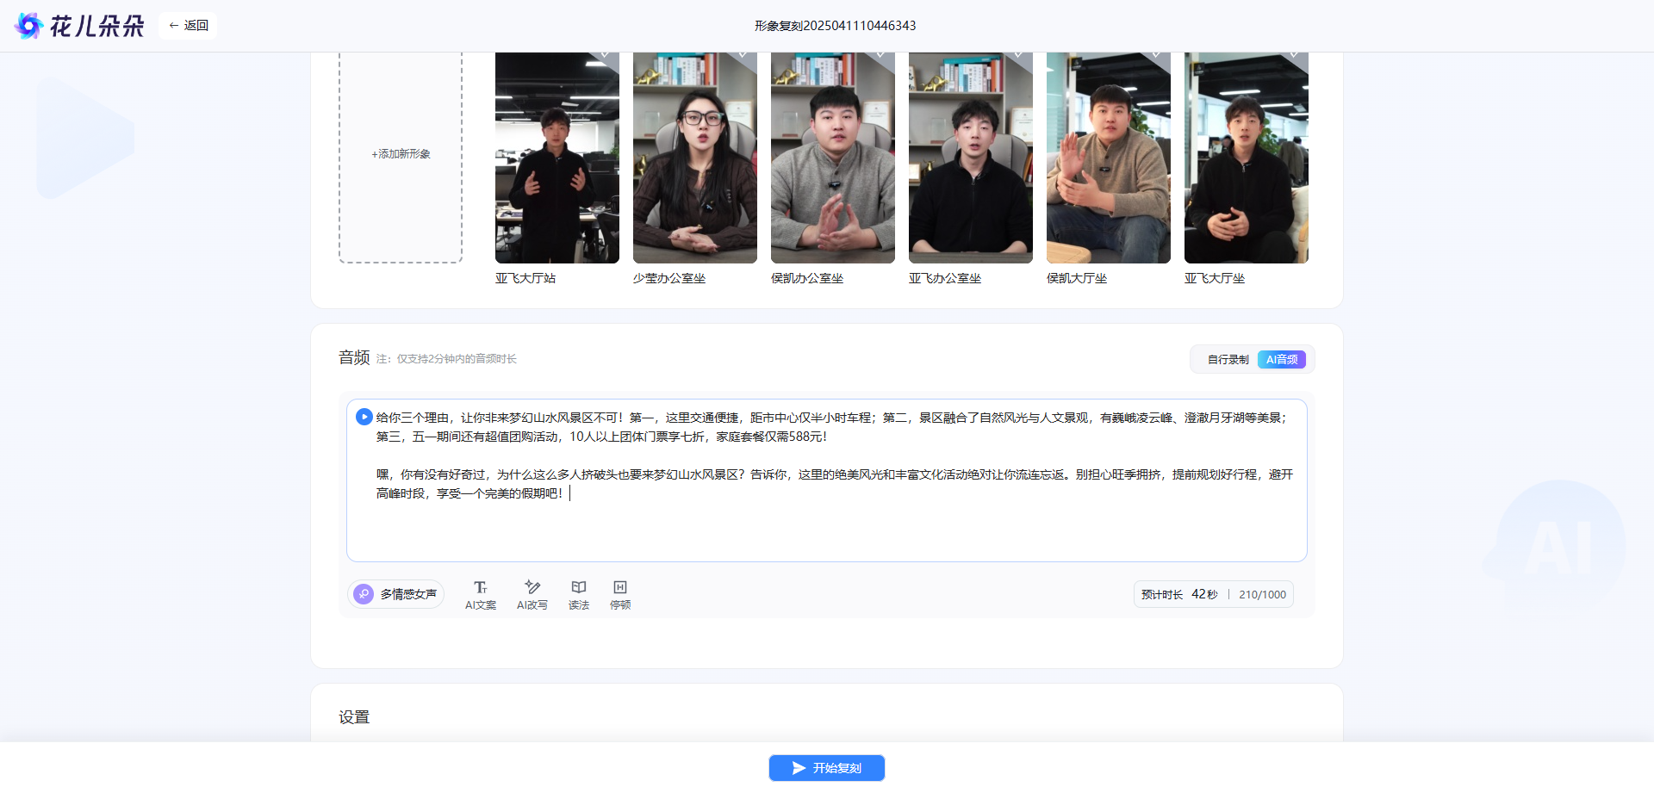This screenshot has height=793, width=1654.
Task: Select the 读法 pronunciation tool
Action: click(x=578, y=593)
